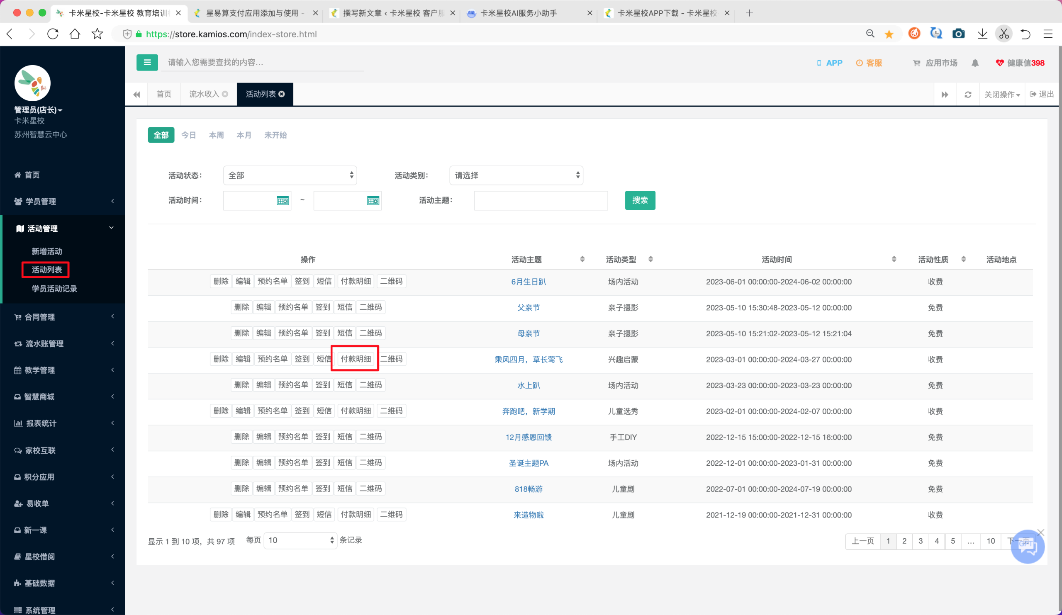The height and width of the screenshot is (615, 1062).
Task: Open the notification bell icon
Action: [x=975, y=63]
